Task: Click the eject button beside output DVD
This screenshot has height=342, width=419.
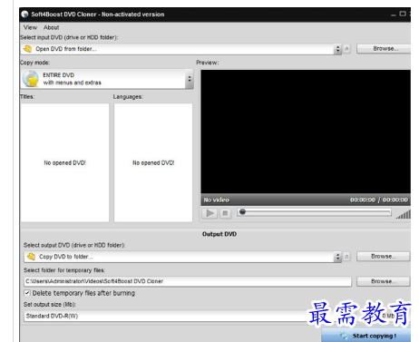Action: pyautogui.click(x=346, y=257)
